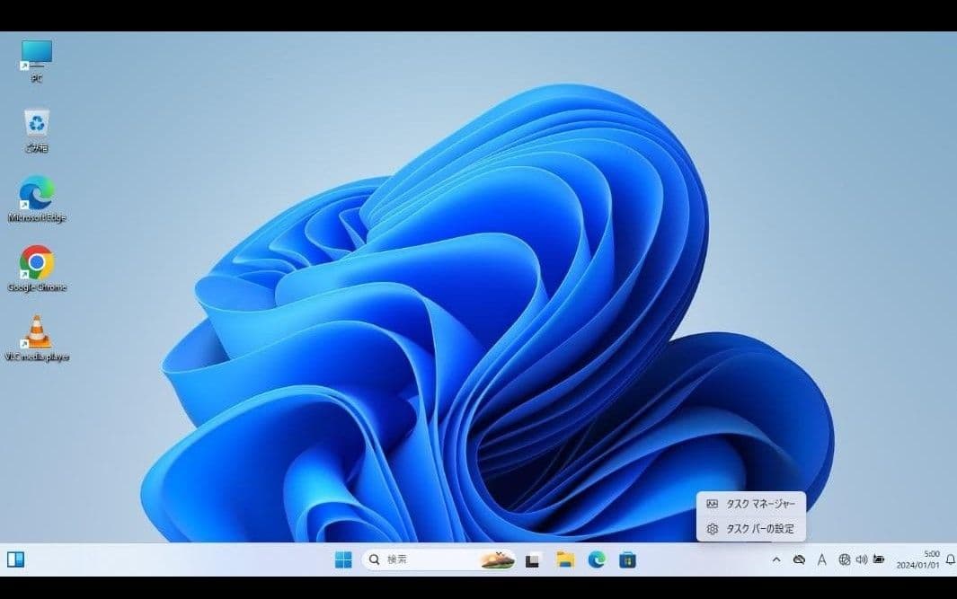The width and height of the screenshot is (957, 599).
Task: Expand the hidden system tray icons chevron
Action: click(x=776, y=559)
